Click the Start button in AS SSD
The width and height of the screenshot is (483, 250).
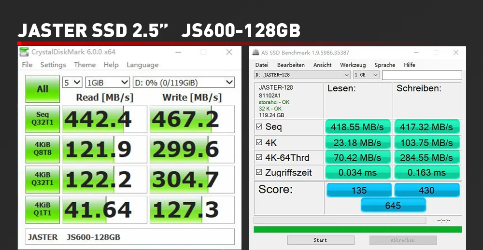click(320, 240)
